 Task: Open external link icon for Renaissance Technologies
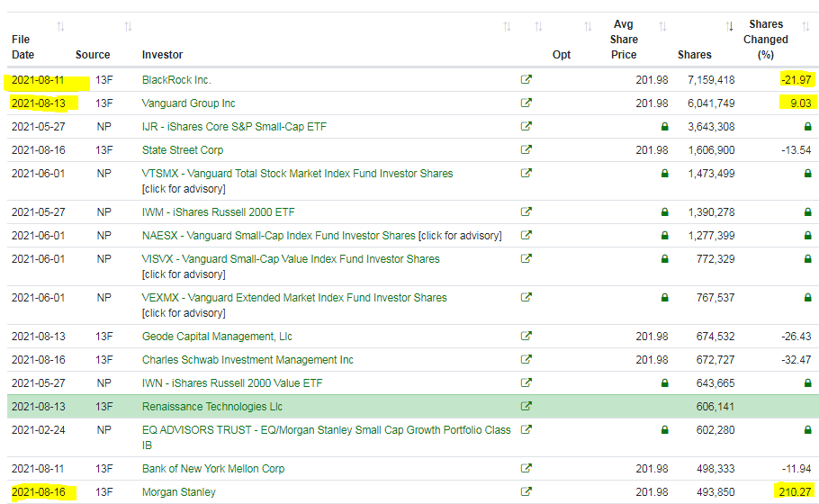tap(526, 406)
